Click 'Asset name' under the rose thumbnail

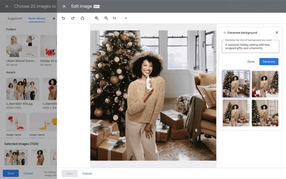(14, 135)
